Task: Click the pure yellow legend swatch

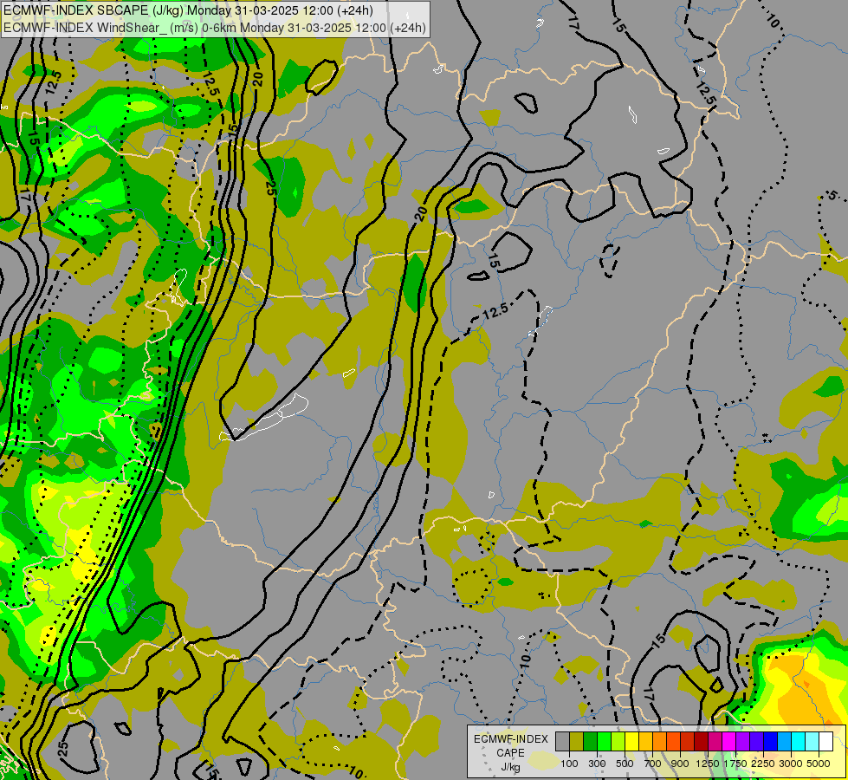Action: 632,741
